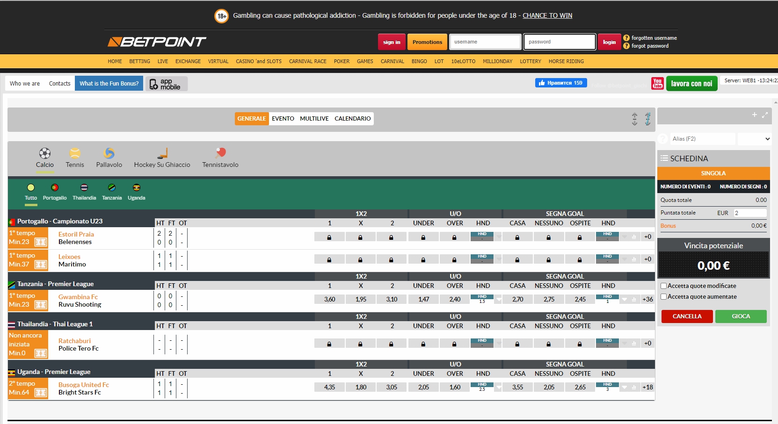Viewport: 778px width, 424px height.
Task: Expand +18 more markets for Busoga United
Action: click(x=647, y=387)
